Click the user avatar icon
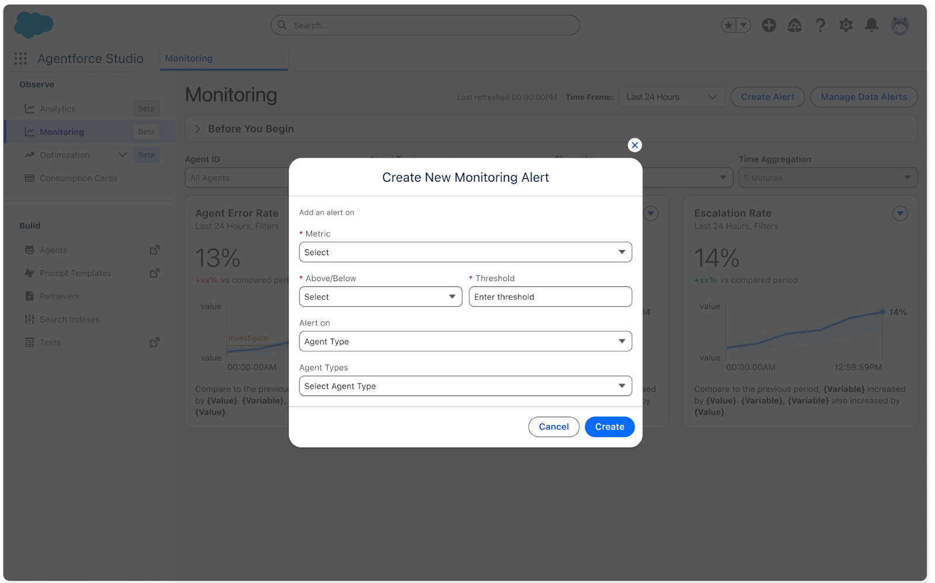 click(899, 25)
